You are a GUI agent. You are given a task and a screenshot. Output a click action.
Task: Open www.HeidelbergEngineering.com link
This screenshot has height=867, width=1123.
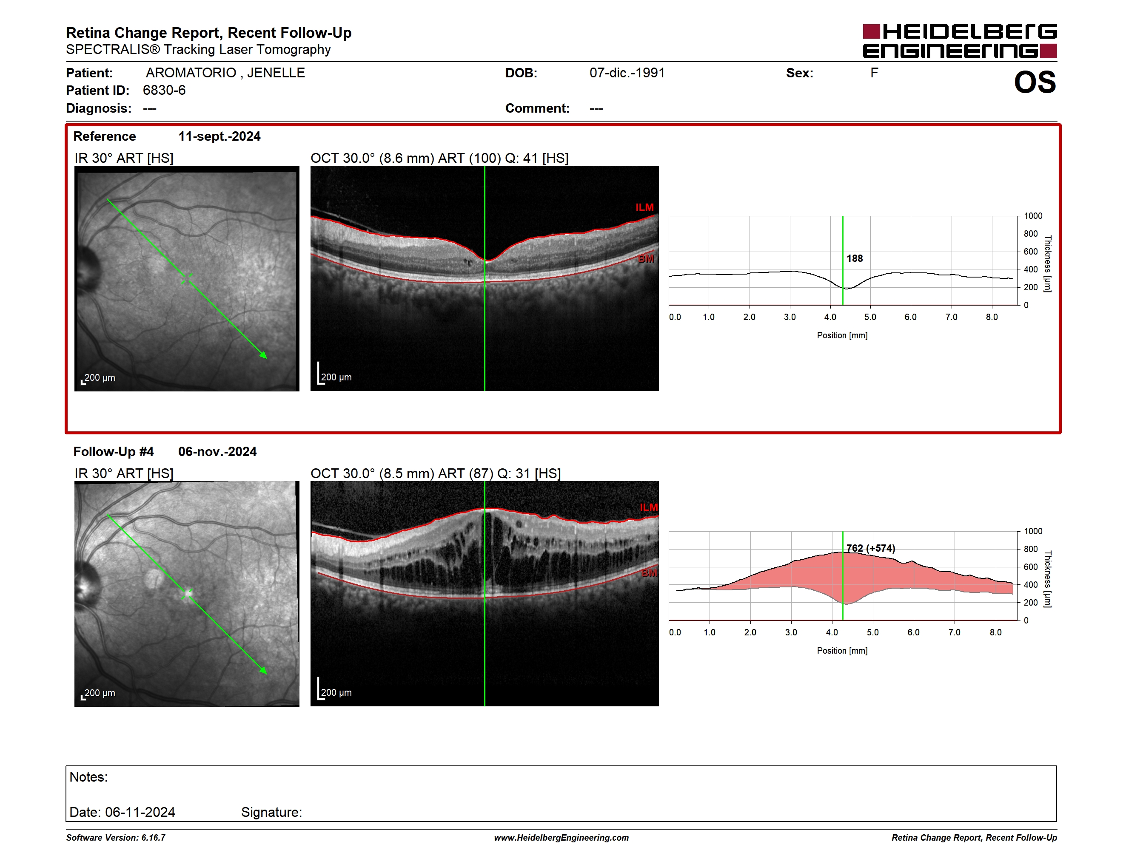561,838
